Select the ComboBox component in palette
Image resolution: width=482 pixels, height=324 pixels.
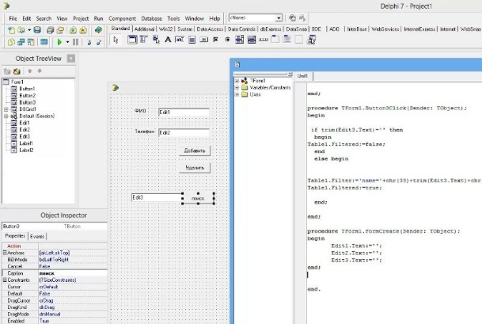[252, 40]
